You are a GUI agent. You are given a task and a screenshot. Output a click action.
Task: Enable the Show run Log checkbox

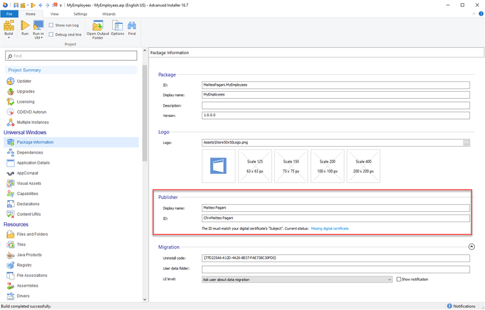tap(51, 25)
